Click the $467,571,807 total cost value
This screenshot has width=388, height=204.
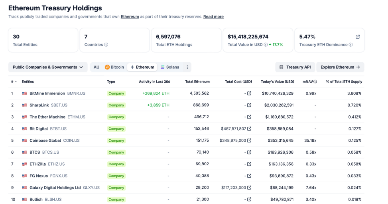point(234,129)
